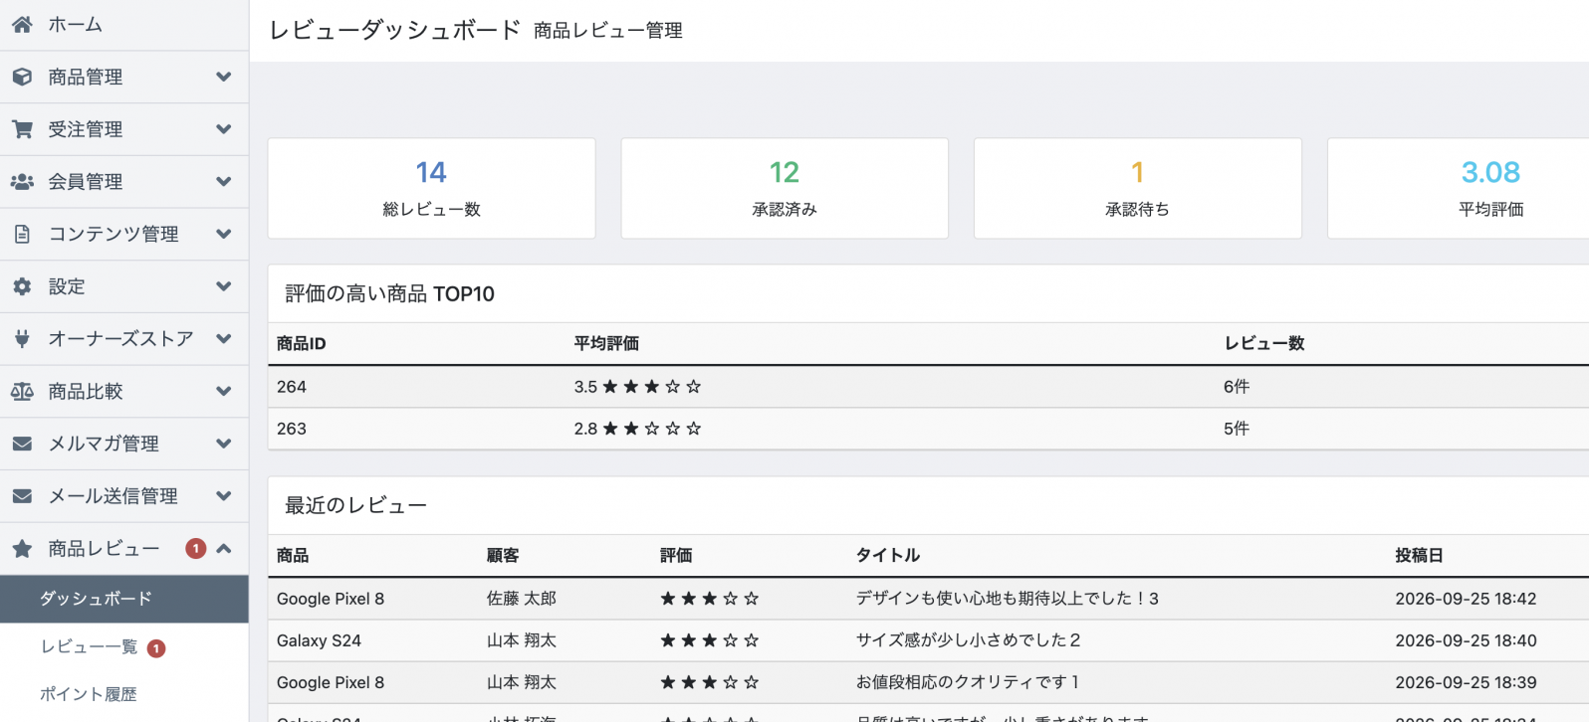The width and height of the screenshot is (1589, 722).
Task: Click the plug icon for オーナーズストア
Action: point(22,339)
